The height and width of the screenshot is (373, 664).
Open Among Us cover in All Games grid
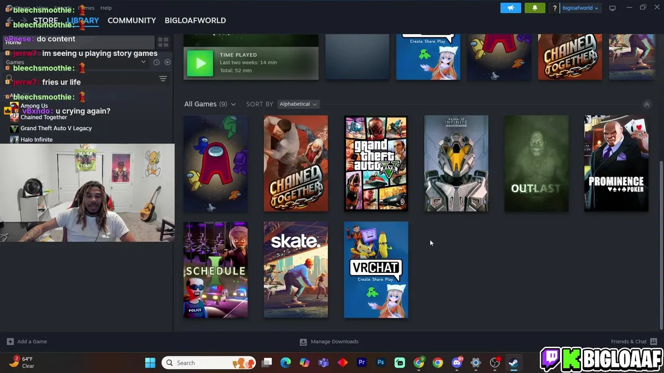(215, 164)
